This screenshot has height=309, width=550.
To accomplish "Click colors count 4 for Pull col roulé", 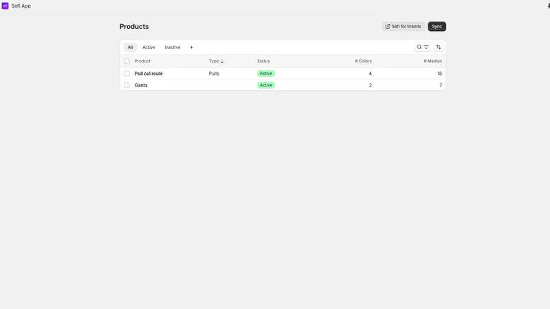I will pyautogui.click(x=370, y=73).
